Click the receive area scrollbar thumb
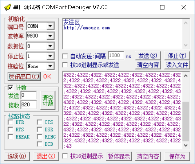 (186, 121)
